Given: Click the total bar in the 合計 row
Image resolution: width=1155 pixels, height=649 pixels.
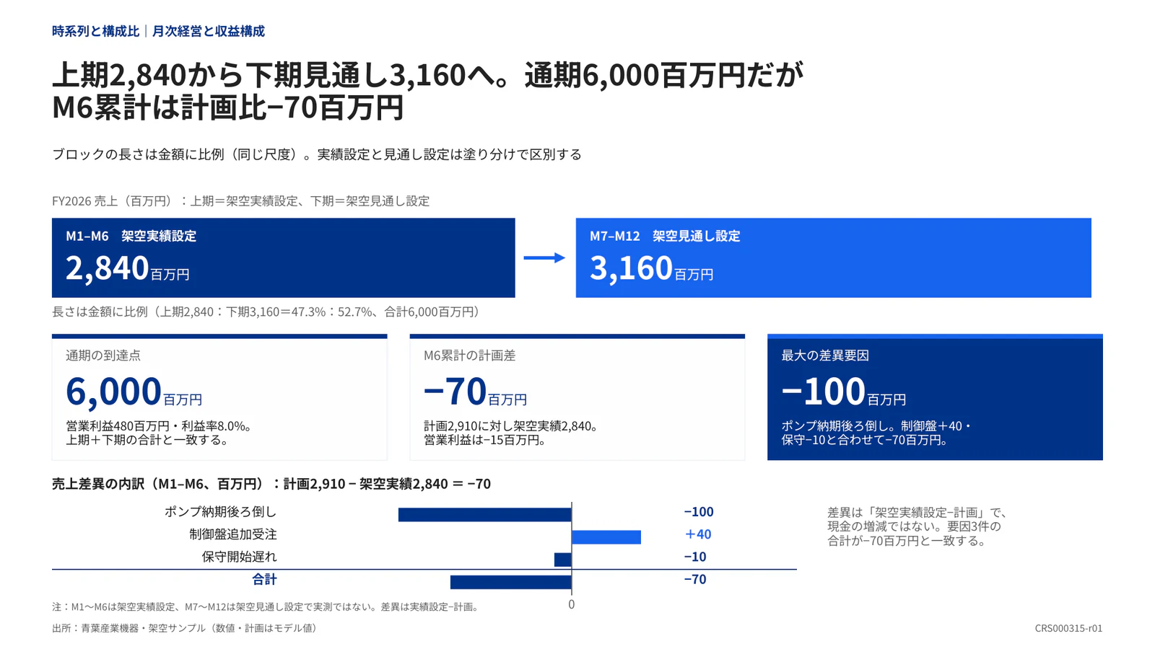Looking at the screenshot, I should pos(511,582).
